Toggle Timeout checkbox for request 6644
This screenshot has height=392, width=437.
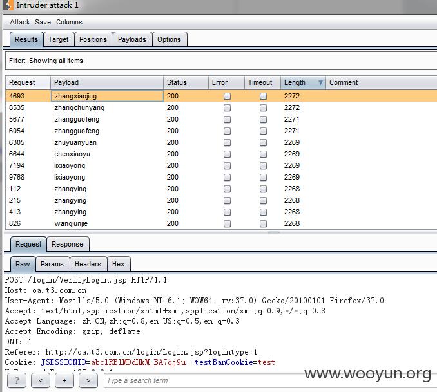(263, 154)
